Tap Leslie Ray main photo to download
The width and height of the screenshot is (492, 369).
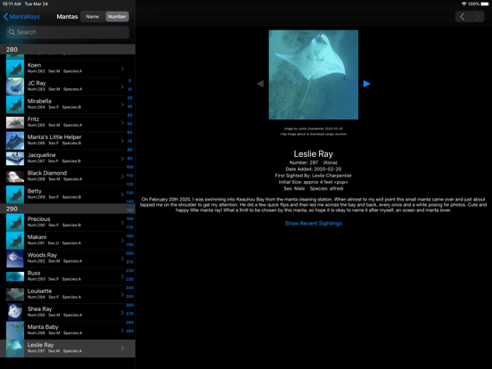pyautogui.click(x=314, y=75)
